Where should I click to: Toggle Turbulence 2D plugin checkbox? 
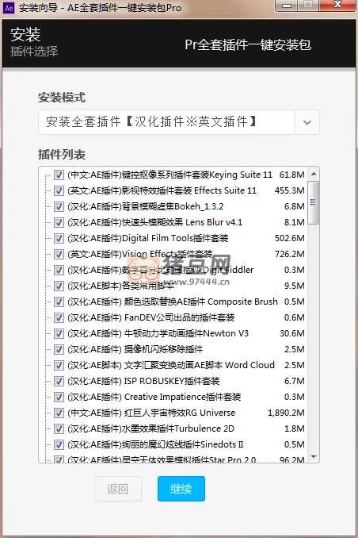tap(59, 428)
